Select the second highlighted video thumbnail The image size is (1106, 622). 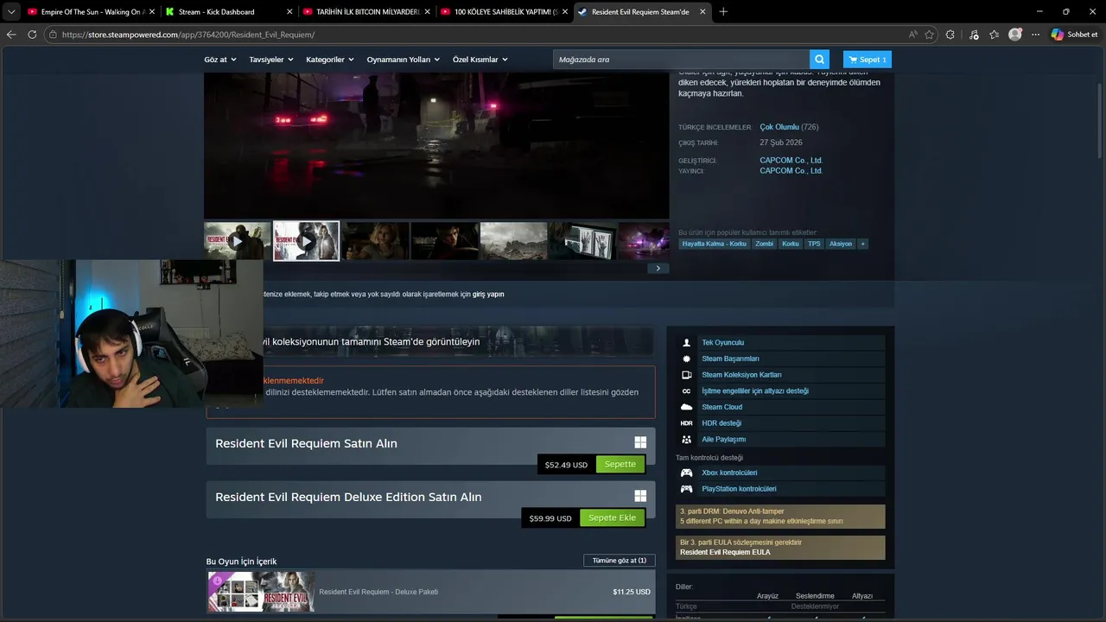[x=307, y=241]
